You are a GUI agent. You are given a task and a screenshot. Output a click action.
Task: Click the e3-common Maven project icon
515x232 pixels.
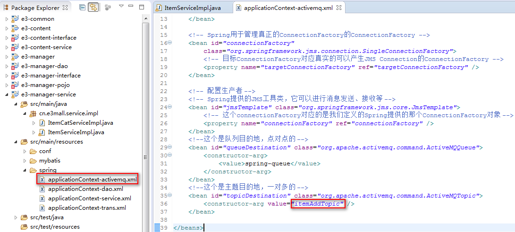(15, 19)
